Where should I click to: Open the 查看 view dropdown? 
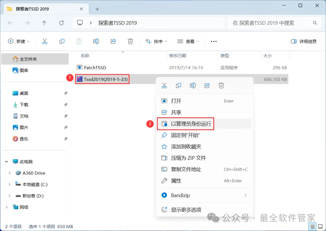tap(188, 41)
